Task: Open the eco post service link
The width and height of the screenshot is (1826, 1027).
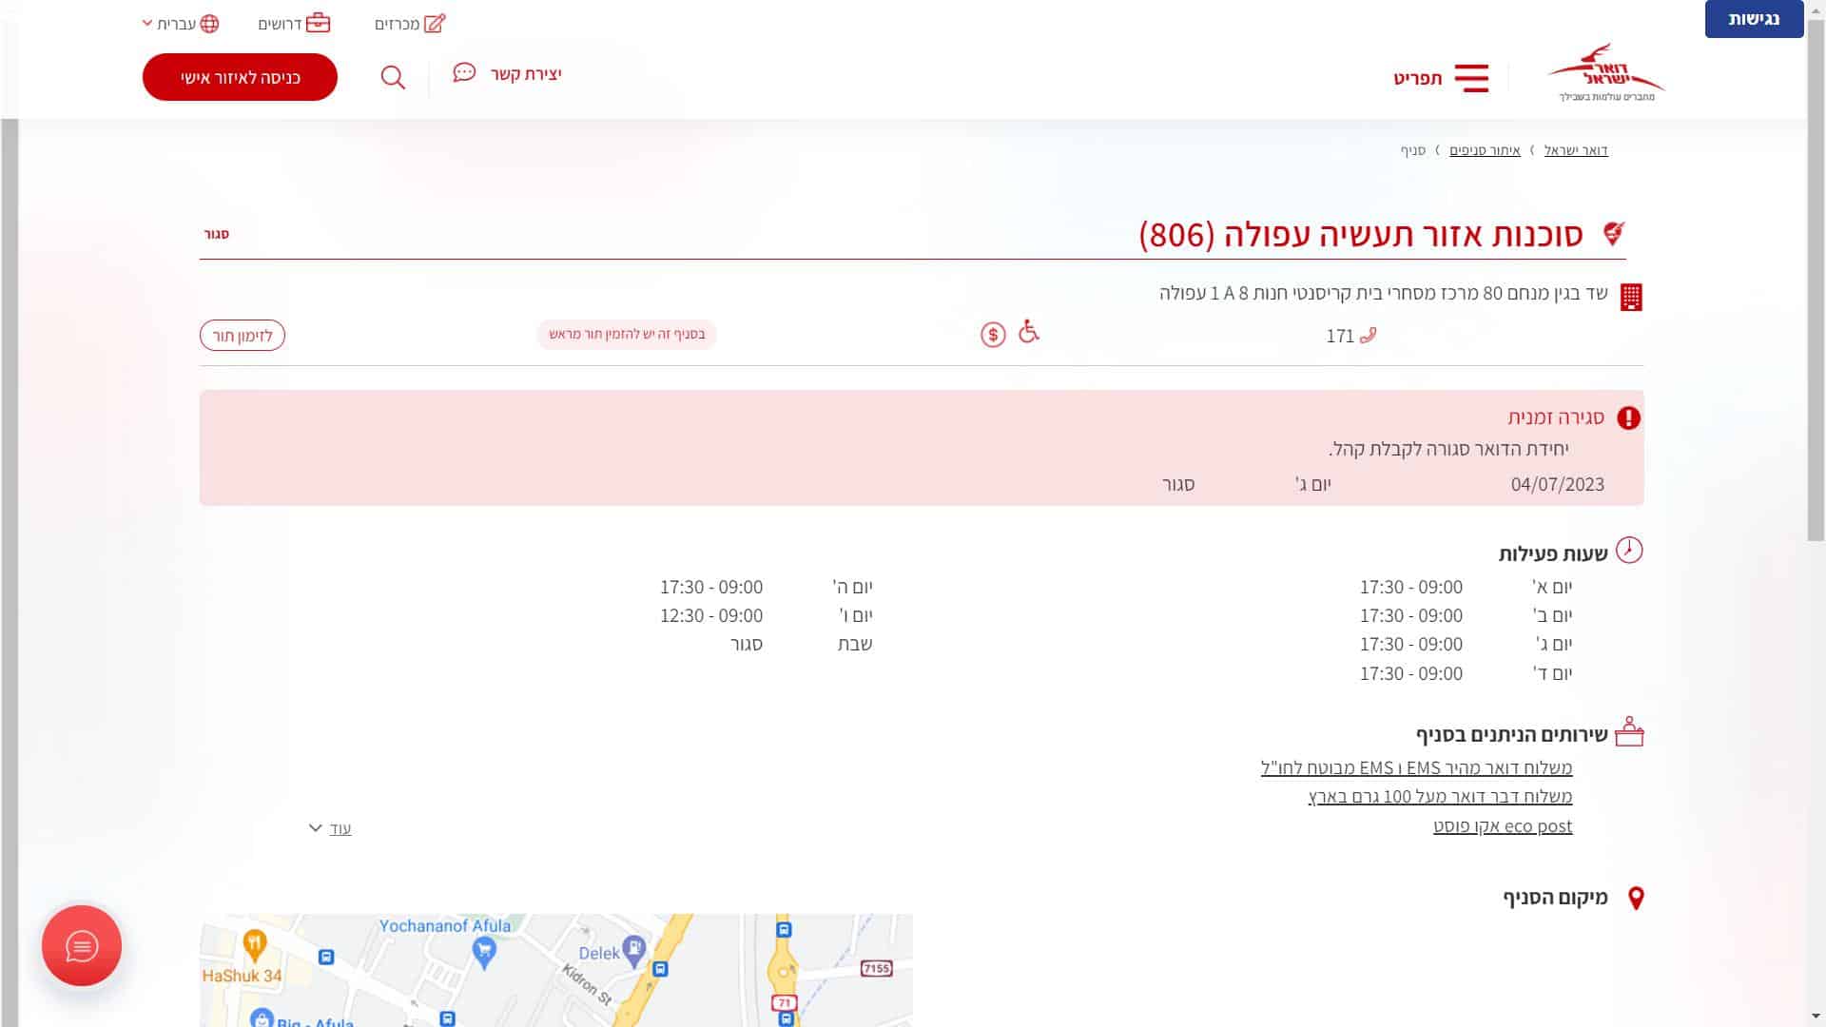Action: pyautogui.click(x=1503, y=825)
